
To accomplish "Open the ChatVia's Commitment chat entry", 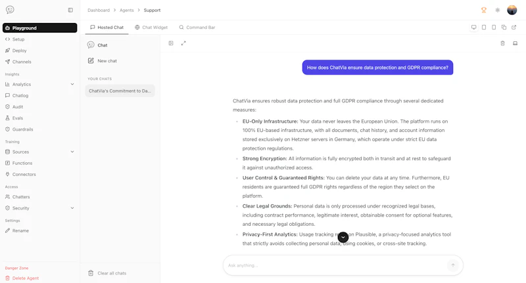I will coord(120,91).
